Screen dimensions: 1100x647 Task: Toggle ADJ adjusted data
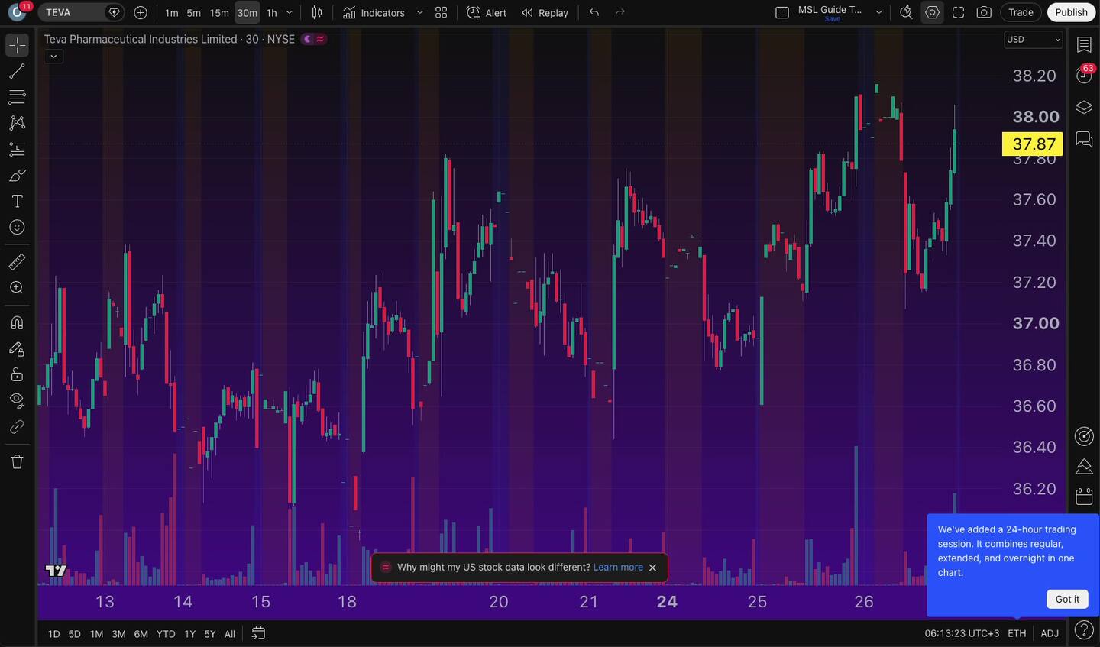[x=1050, y=633]
